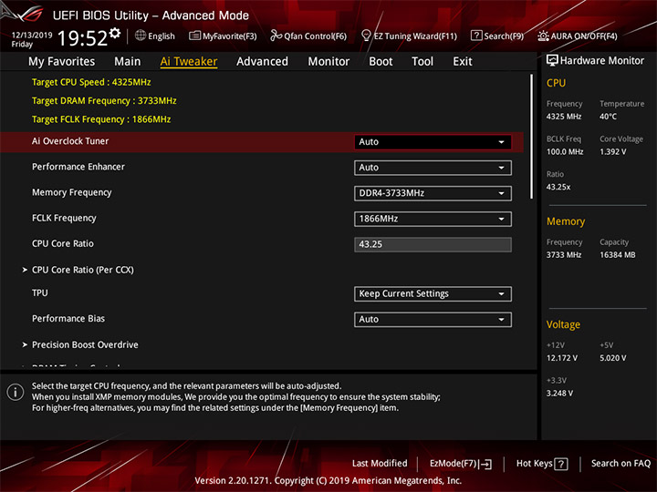Click the AURA ON/OFF light icon

pyautogui.click(x=543, y=36)
